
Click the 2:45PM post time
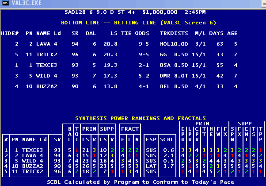(x=195, y=12)
